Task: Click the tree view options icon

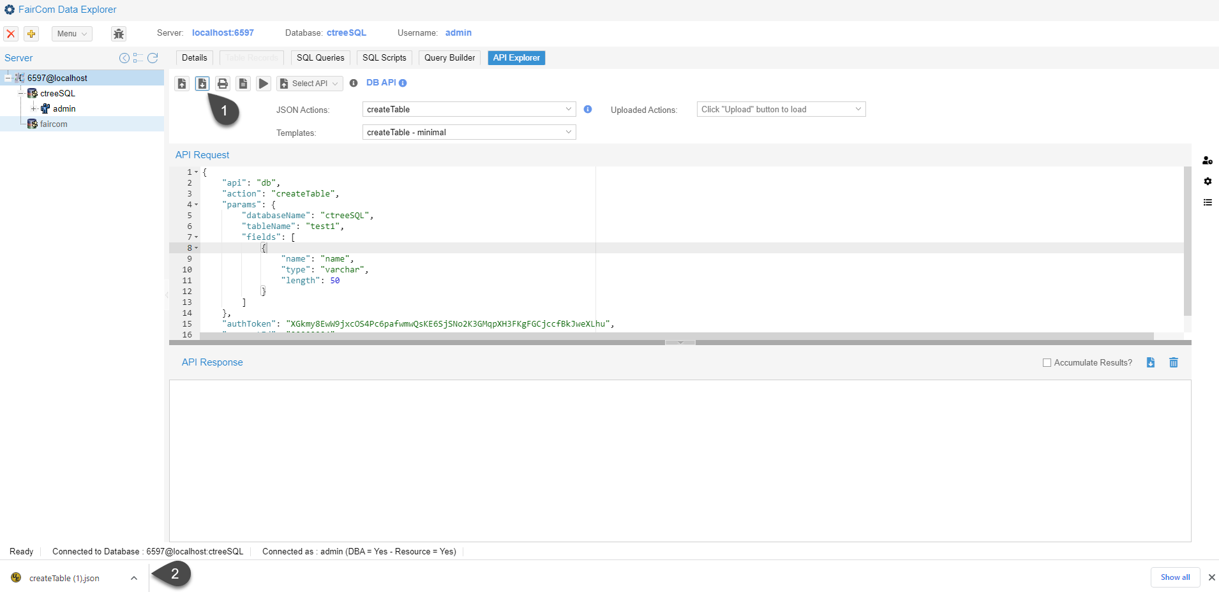Action: click(x=138, y=58)
